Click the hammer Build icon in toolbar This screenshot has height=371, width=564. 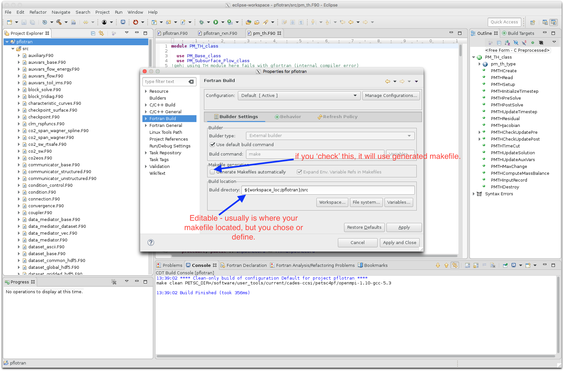tap(59, 22)
